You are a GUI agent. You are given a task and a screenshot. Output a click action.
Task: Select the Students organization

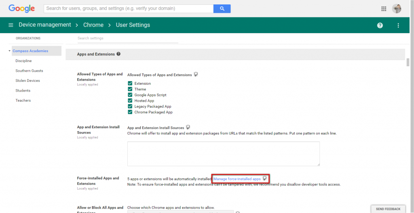[23, 90]
